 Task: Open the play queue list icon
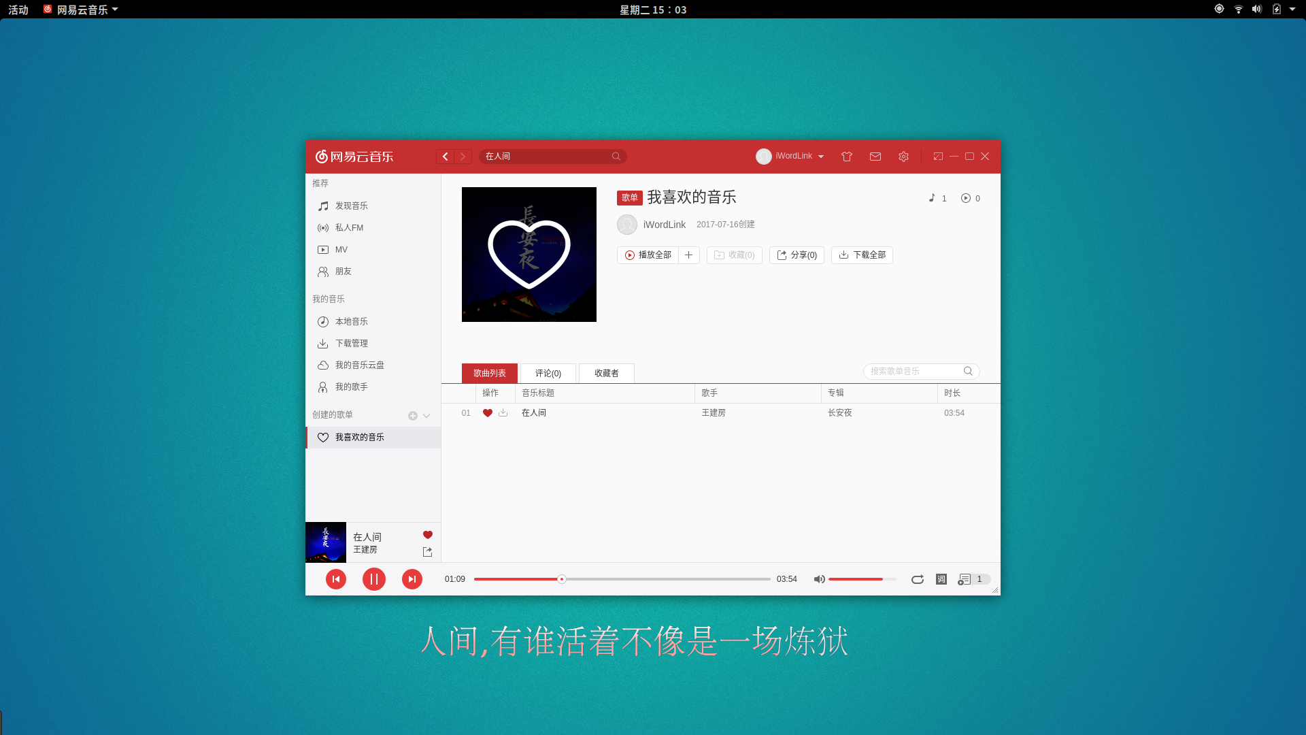pos(964,579)
